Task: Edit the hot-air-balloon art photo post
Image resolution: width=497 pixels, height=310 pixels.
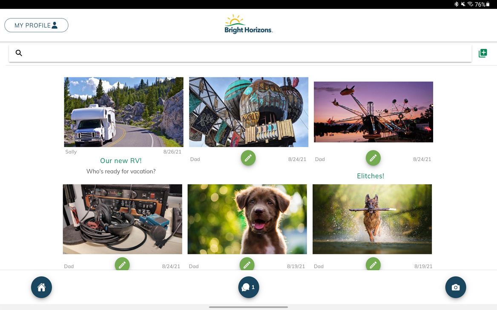Action: click(x=248, y=158)
